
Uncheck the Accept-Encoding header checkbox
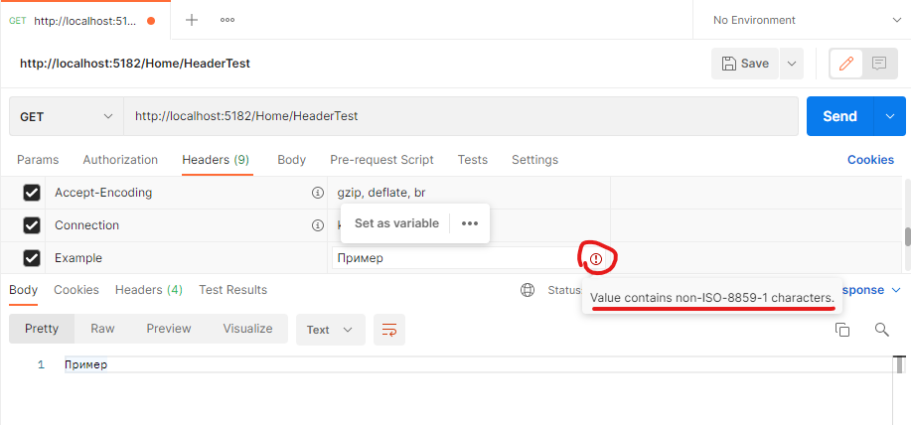pyautogui.click(x=32, y=193)
